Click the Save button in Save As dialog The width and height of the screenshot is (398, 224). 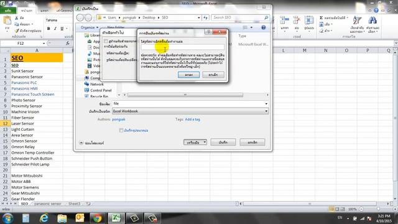pos(223,142)
